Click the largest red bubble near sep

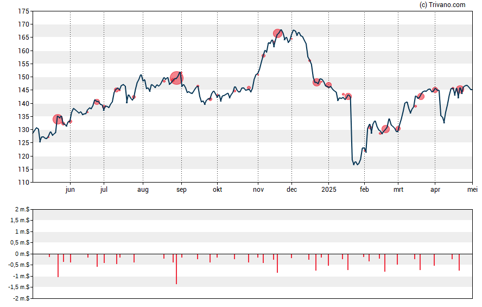[x=176, y=78]
